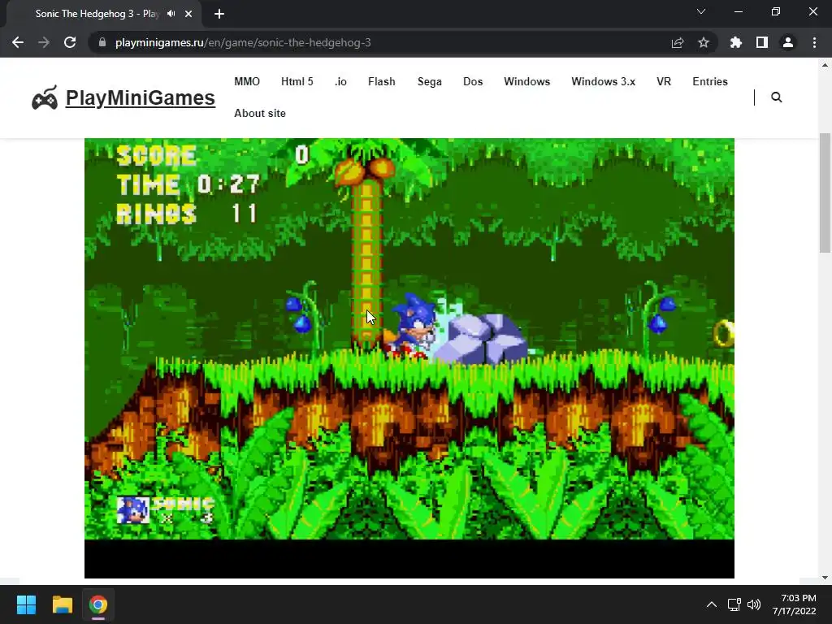832x624 pixels.
Task: Open the Windows 3.x games category
Action: (x=604, y=82)
